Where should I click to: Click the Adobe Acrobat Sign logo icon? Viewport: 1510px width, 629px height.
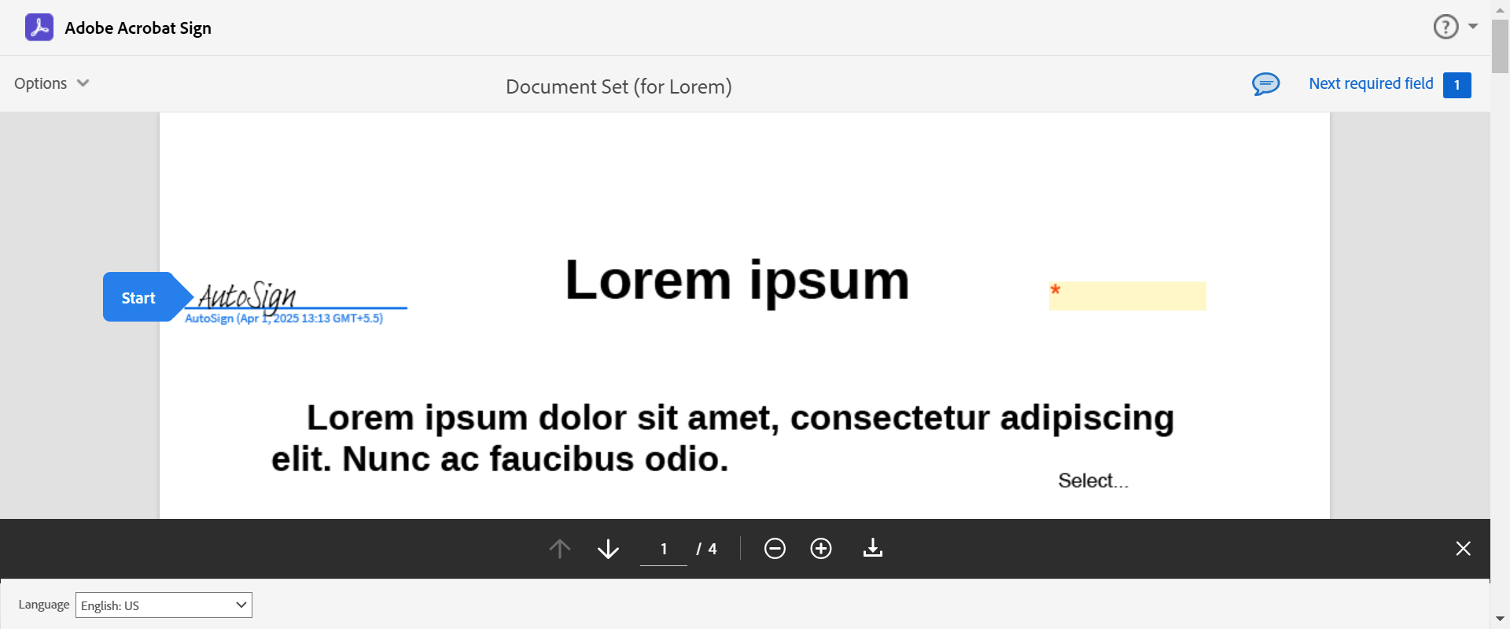click(x=39, y=28)
